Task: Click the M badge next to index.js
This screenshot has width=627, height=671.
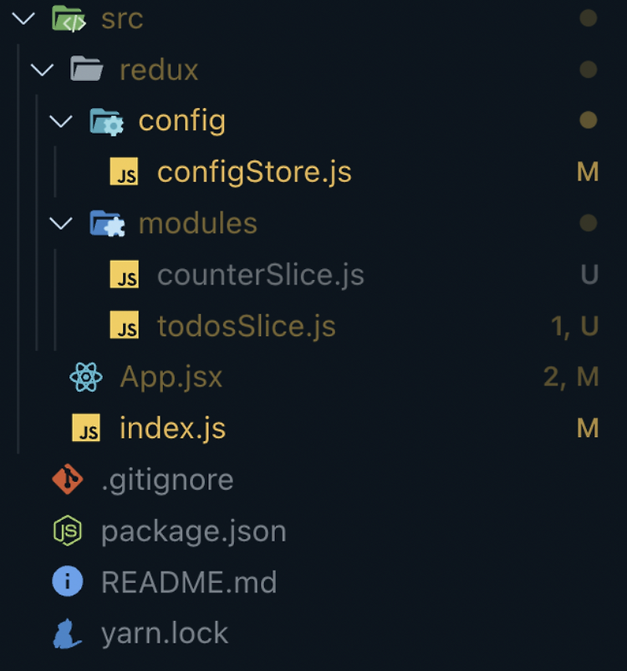Action: click(x=588, y=428)
